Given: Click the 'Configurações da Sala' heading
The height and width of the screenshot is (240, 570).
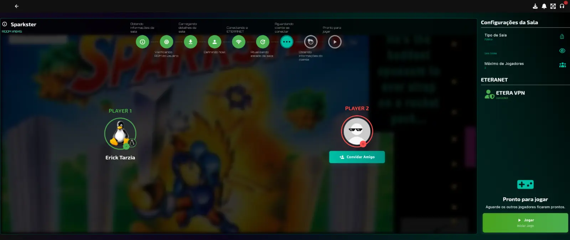Looking at the screenshot, I should click(x=509, y=22).
